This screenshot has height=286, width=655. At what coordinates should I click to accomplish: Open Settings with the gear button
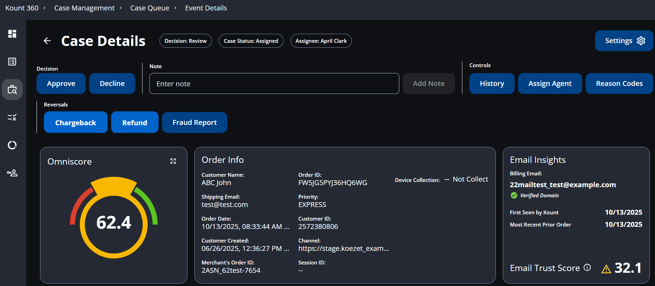click(624, 41)
